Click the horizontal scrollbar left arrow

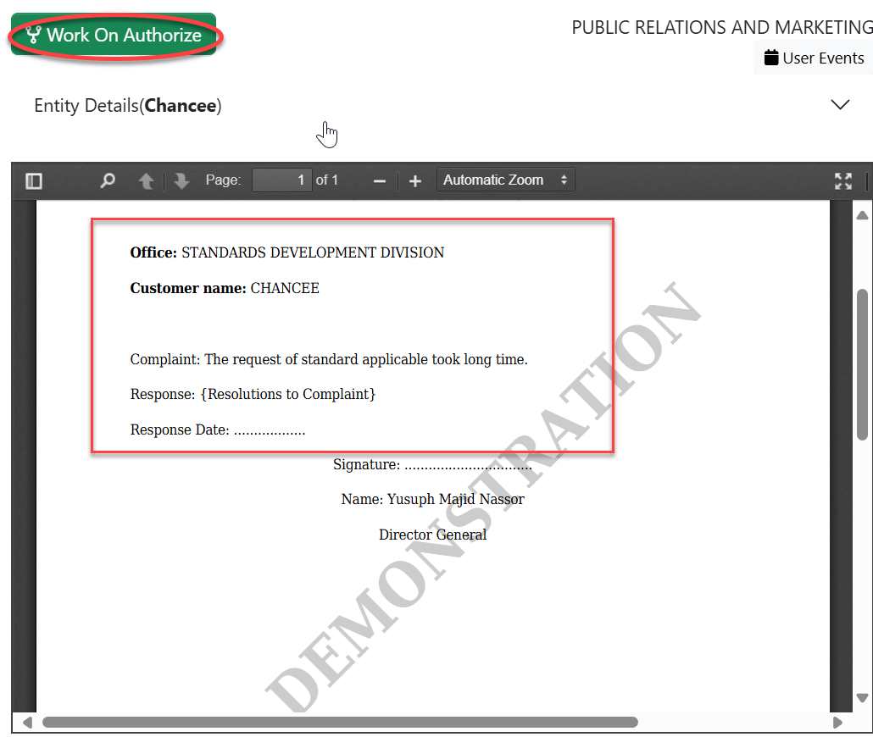click(27, 723)
